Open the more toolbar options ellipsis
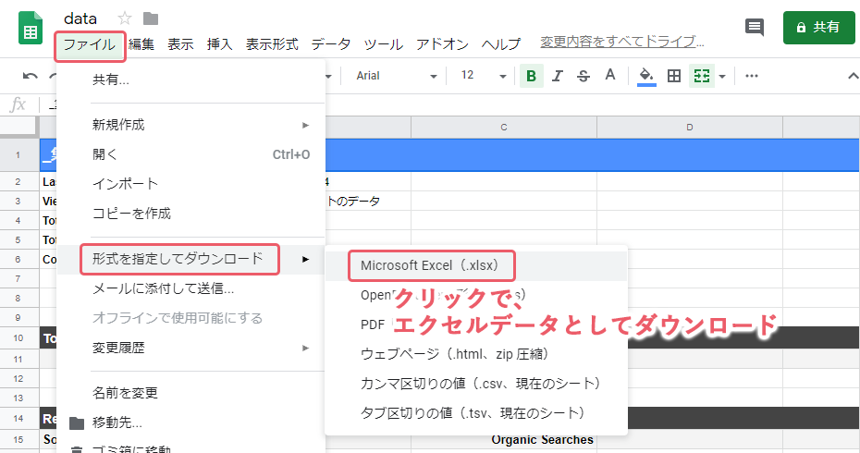Viewport: 860px width, 453px height. (752, 76)
